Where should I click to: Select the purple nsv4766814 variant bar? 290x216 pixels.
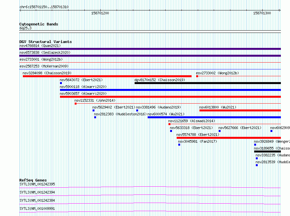pyautogui.click(x=150, y=49)
